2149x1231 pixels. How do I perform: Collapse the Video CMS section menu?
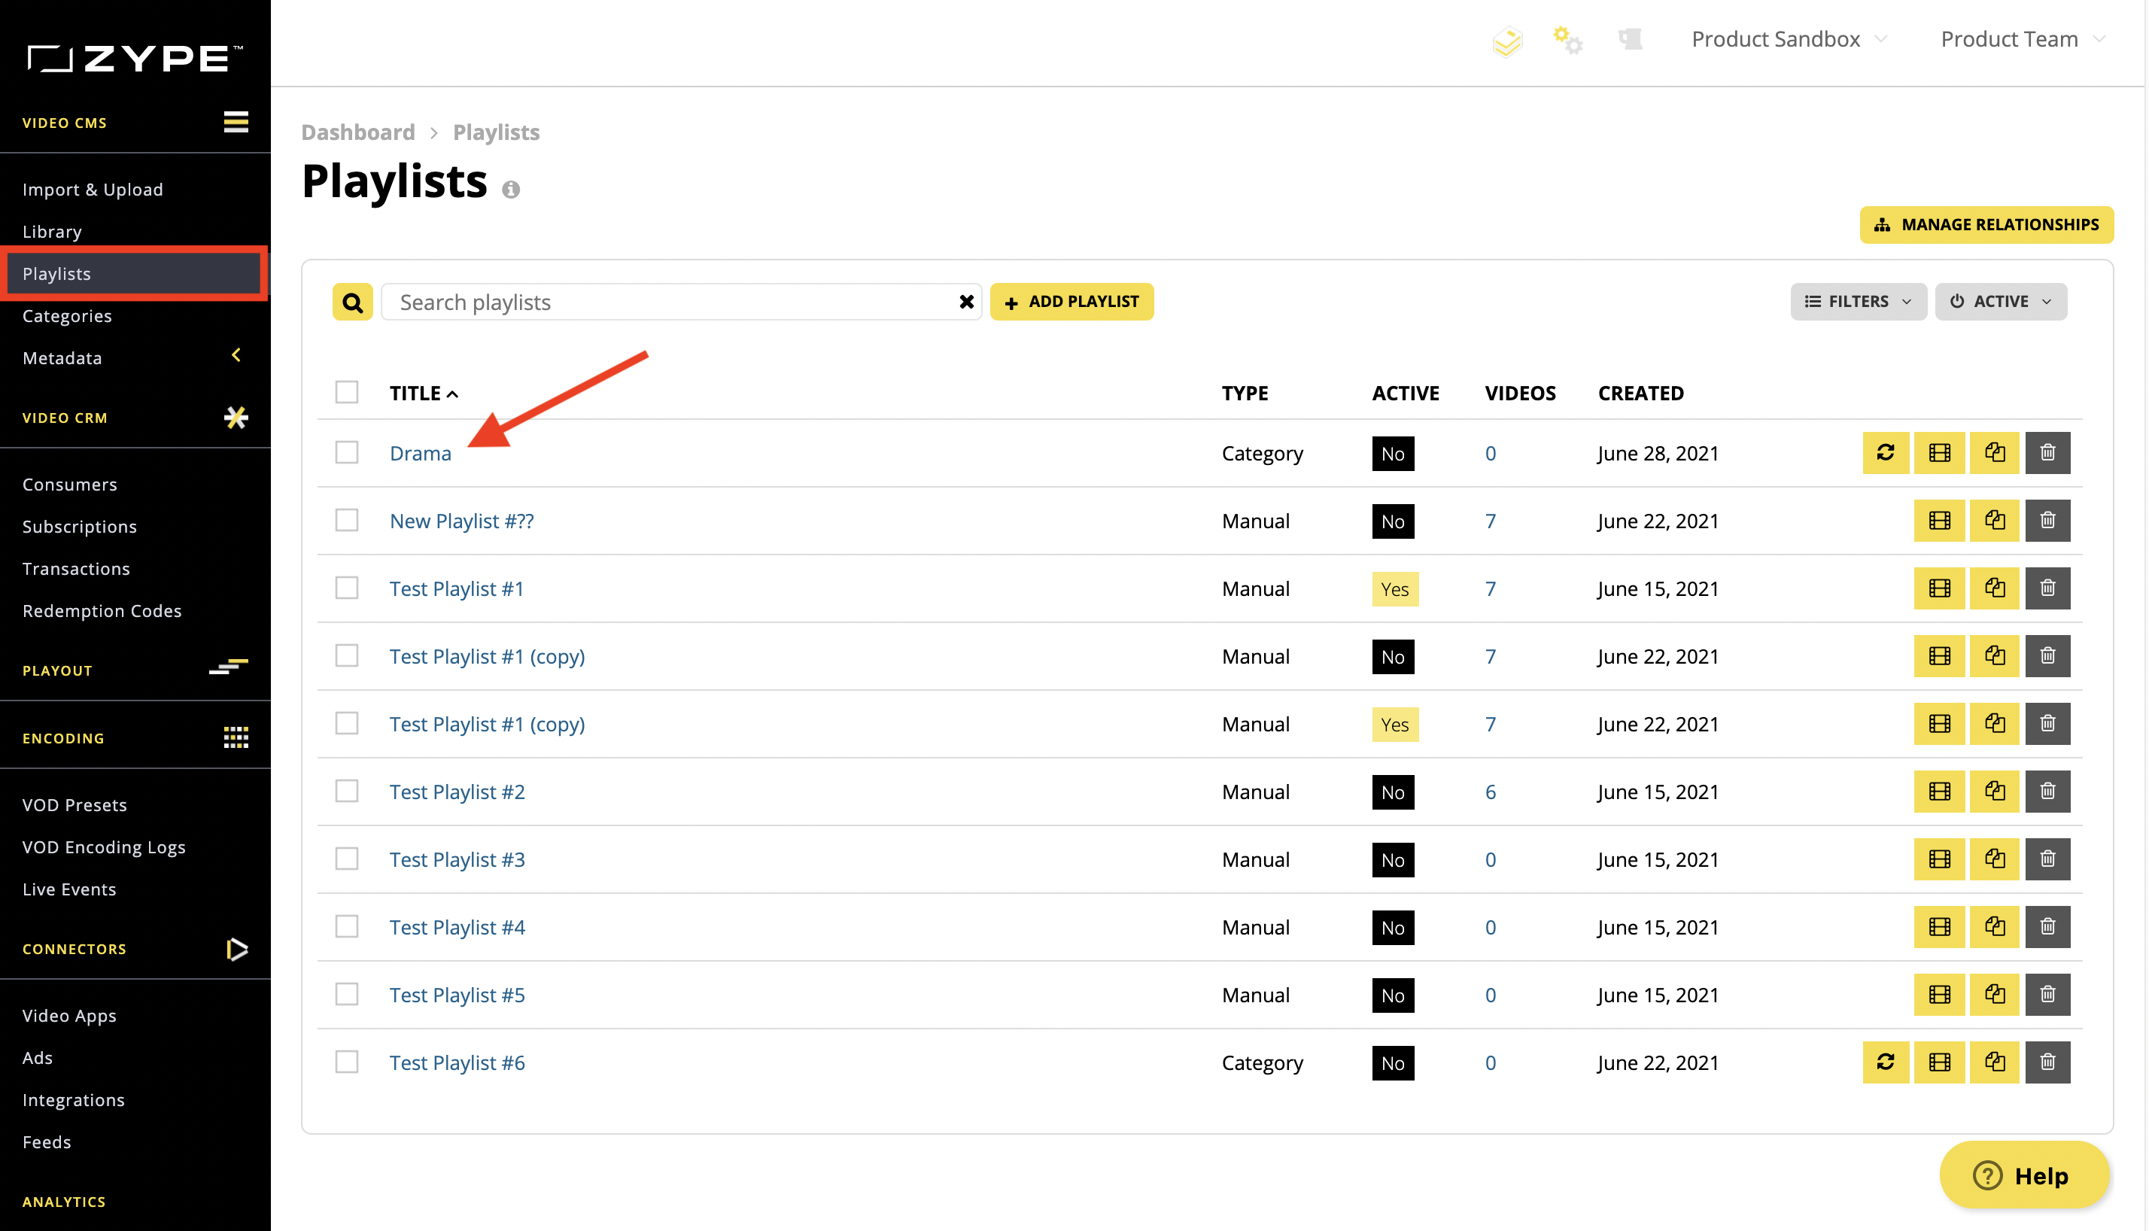click(x=236, y=123)
